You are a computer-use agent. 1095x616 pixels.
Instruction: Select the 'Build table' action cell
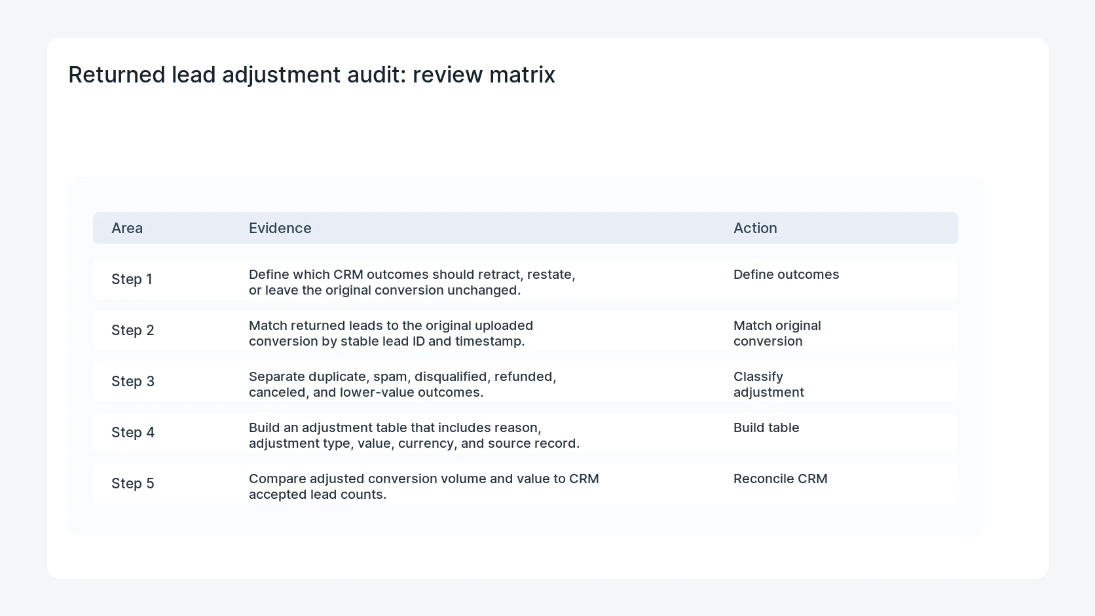[x=766, y=427]
